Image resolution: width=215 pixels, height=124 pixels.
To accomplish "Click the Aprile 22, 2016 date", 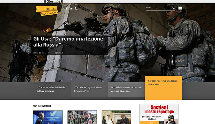I will [x=39, y=53].
